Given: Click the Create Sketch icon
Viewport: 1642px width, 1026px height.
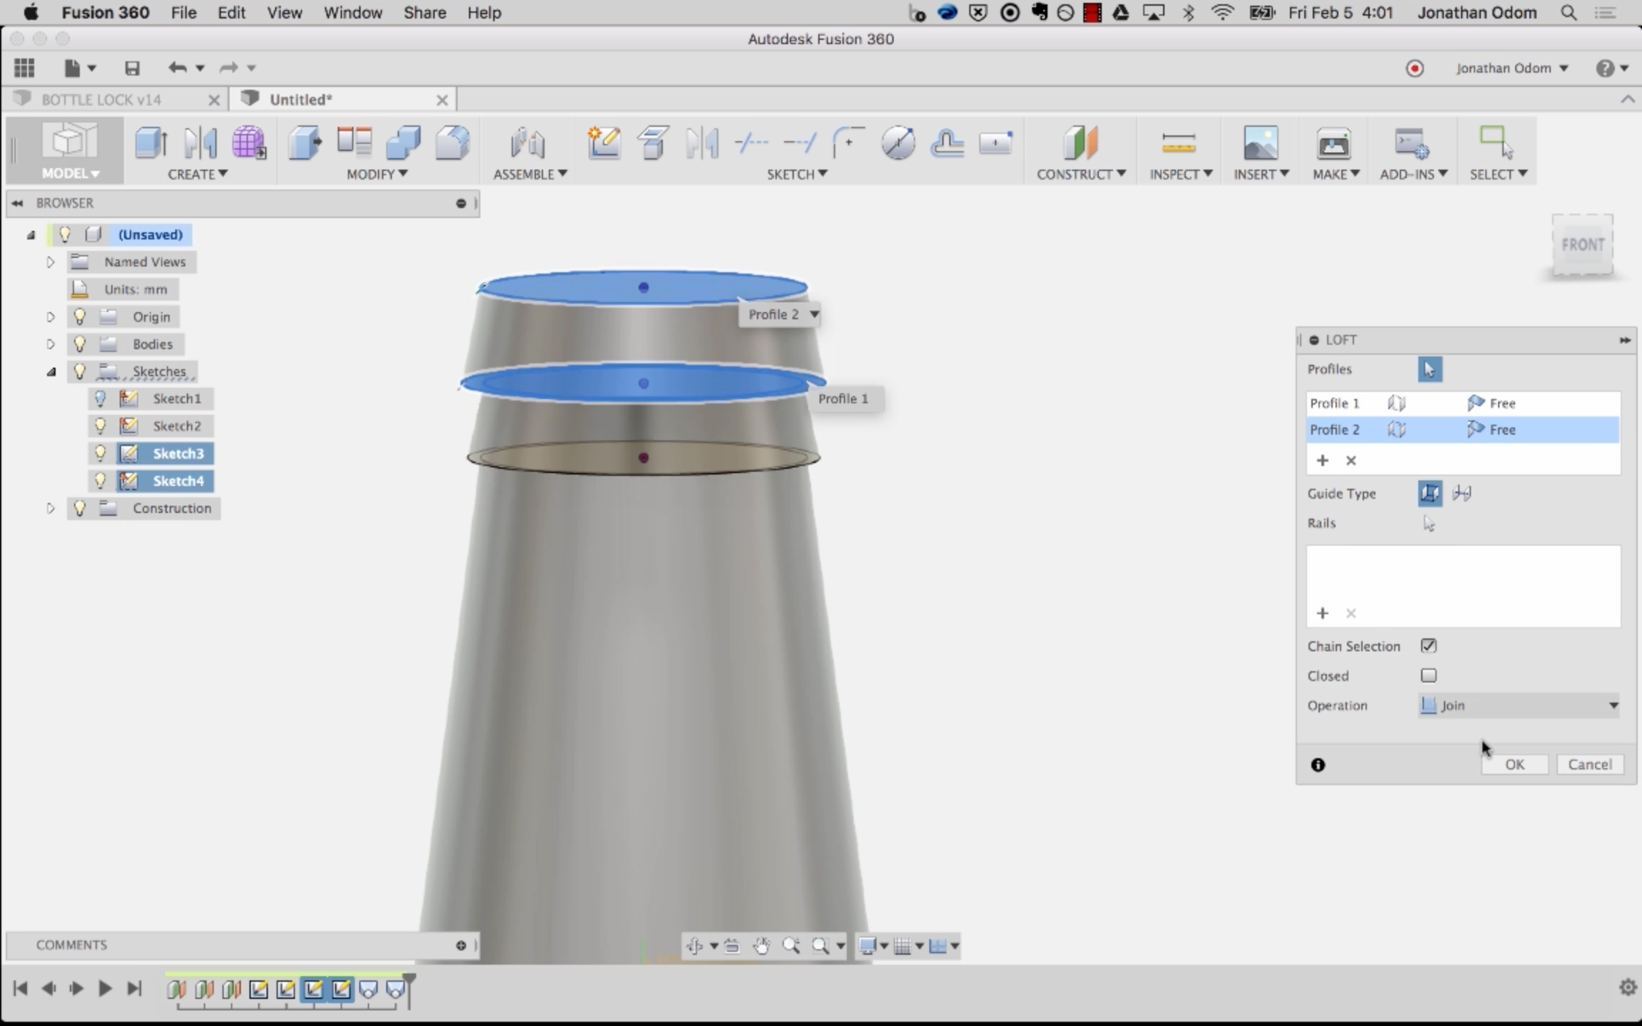Looking at the screenshot, I should click(x=604, y=143).
